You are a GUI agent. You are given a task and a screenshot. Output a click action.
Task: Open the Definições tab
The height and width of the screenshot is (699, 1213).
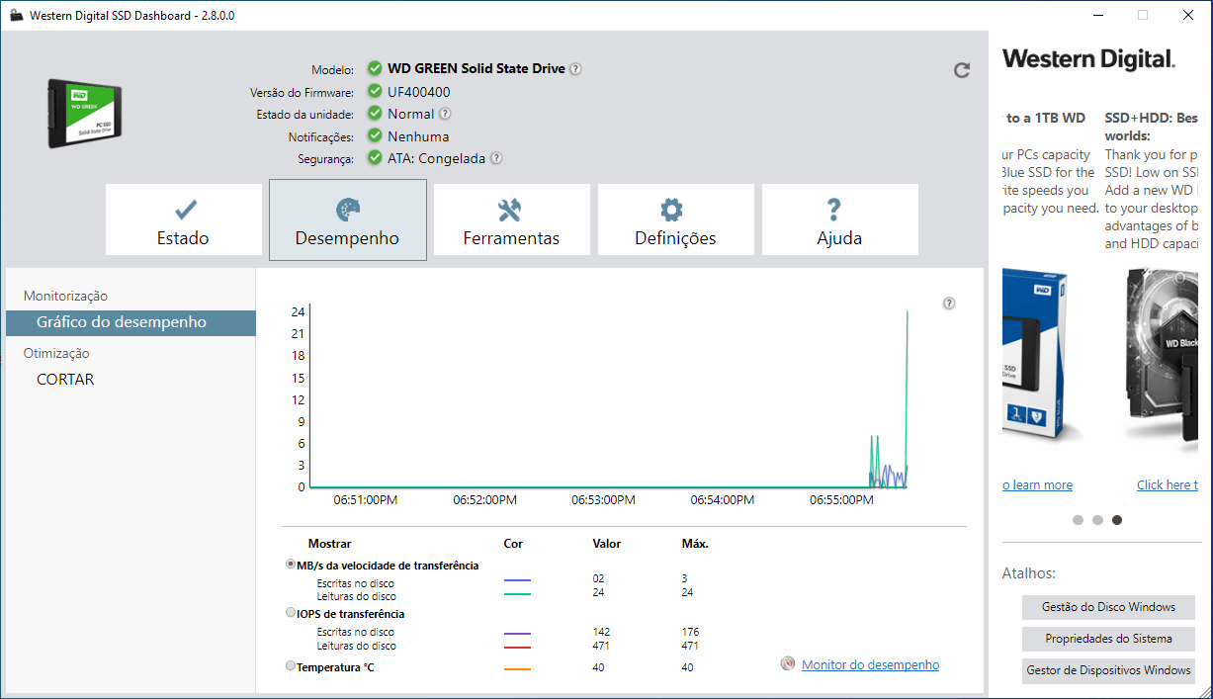coord(675,218)
